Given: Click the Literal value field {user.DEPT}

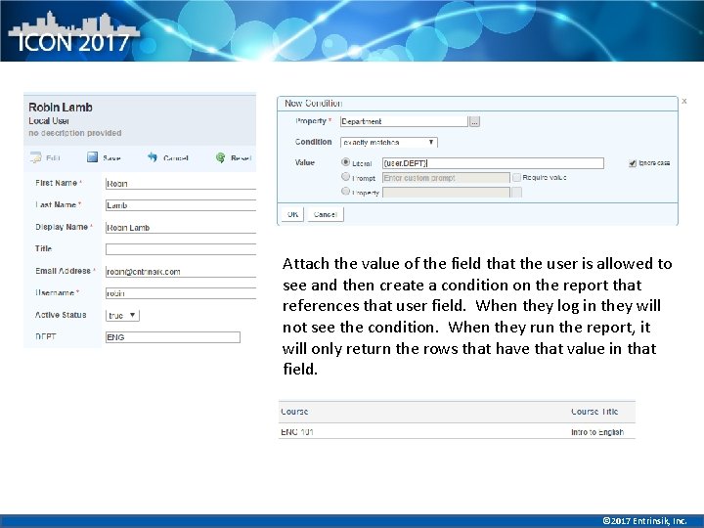Looking at the screenshot, I should click(x=493, y=163).
